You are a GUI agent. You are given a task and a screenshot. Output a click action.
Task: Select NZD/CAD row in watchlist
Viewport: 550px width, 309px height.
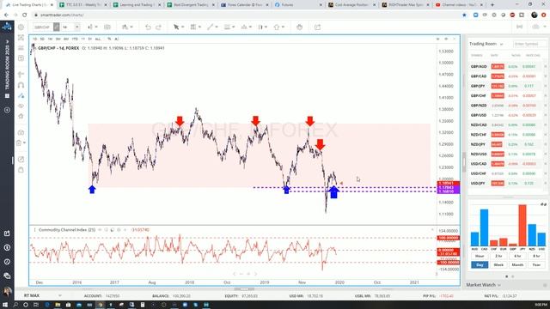(x=507, y=124)
